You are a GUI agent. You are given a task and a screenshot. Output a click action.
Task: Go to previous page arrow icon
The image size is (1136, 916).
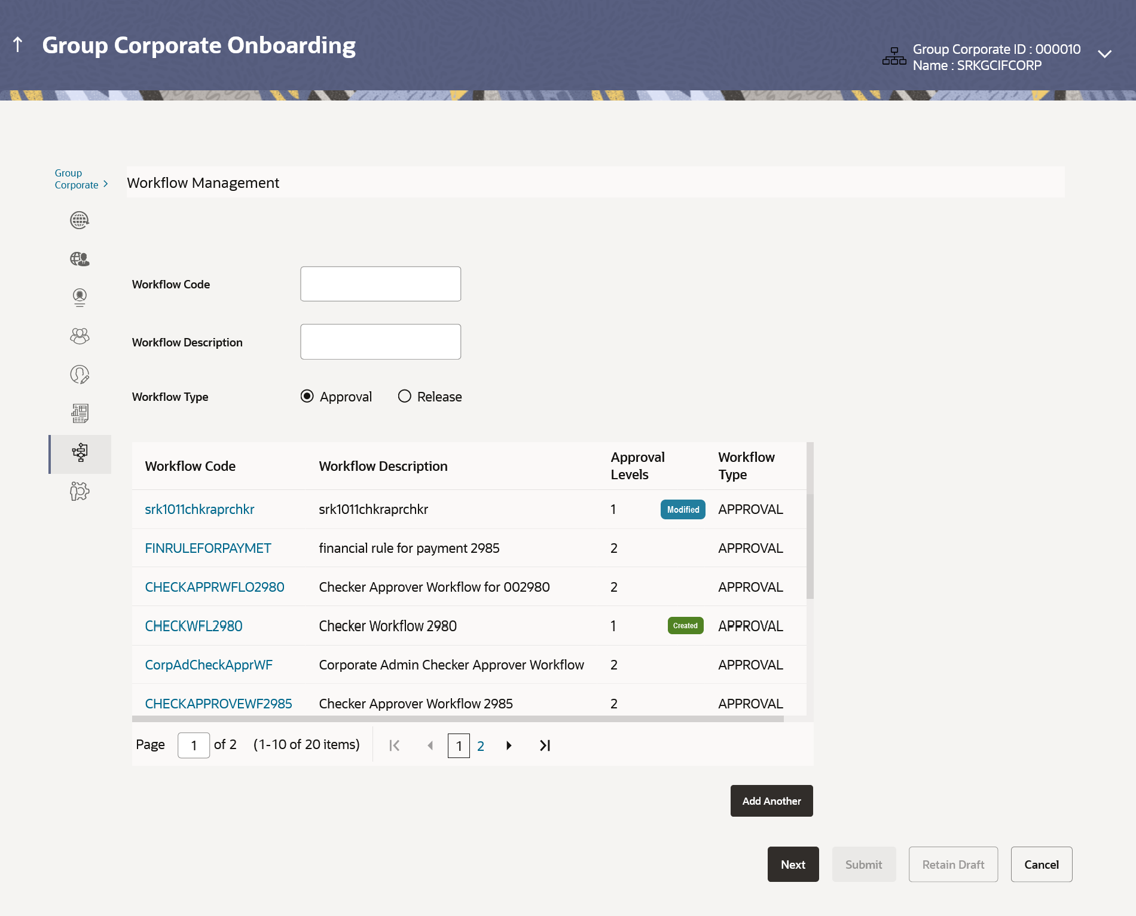(x=430, y=745)
